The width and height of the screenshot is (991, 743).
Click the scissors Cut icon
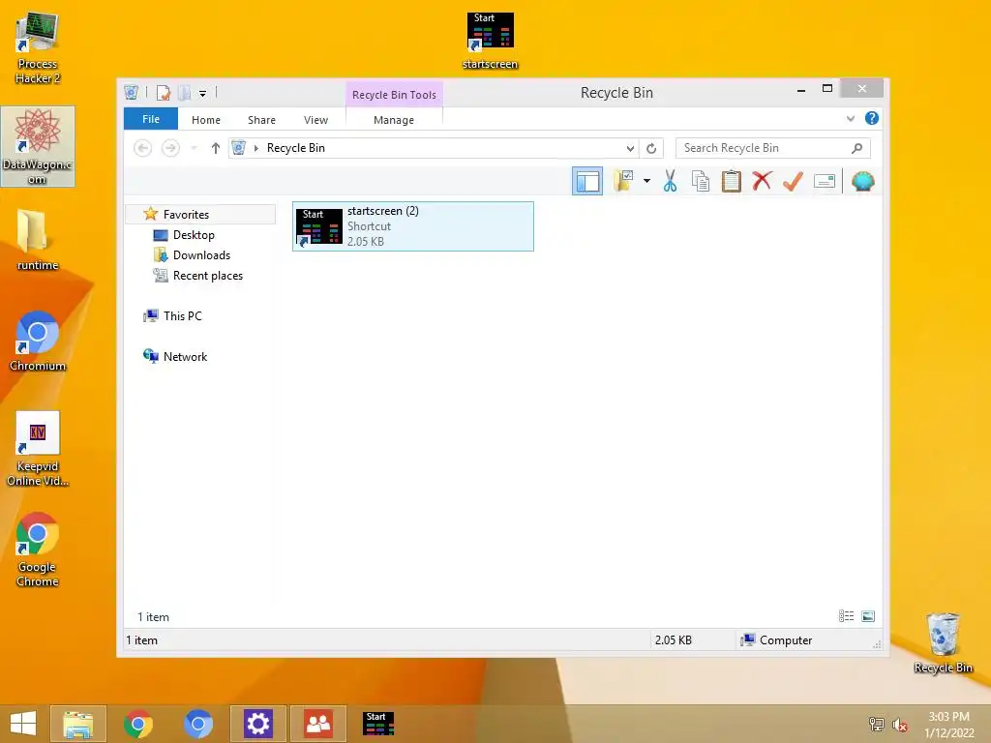(x=670, y=181)
